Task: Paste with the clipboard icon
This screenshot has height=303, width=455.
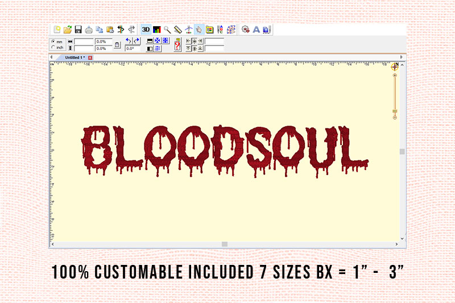Action: pyautogui.click(x=110, y=30)
